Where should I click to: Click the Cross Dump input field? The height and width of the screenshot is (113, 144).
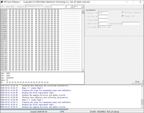pyautogui.click(x=103, y=20)
